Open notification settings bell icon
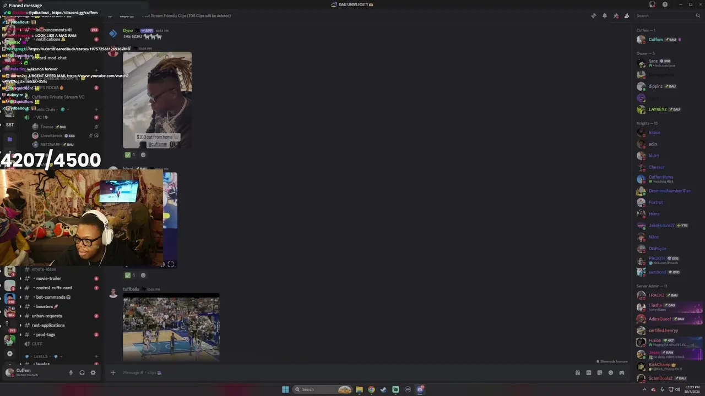Screen dimensions: 705x396 pyautogui.click(x=605, y=16)
